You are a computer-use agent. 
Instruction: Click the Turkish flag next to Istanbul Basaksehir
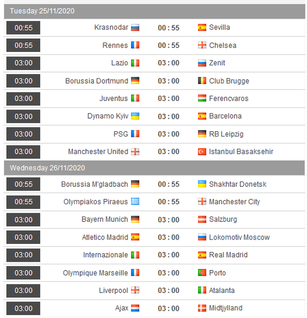pyautogui.click(x=202, y=152)
